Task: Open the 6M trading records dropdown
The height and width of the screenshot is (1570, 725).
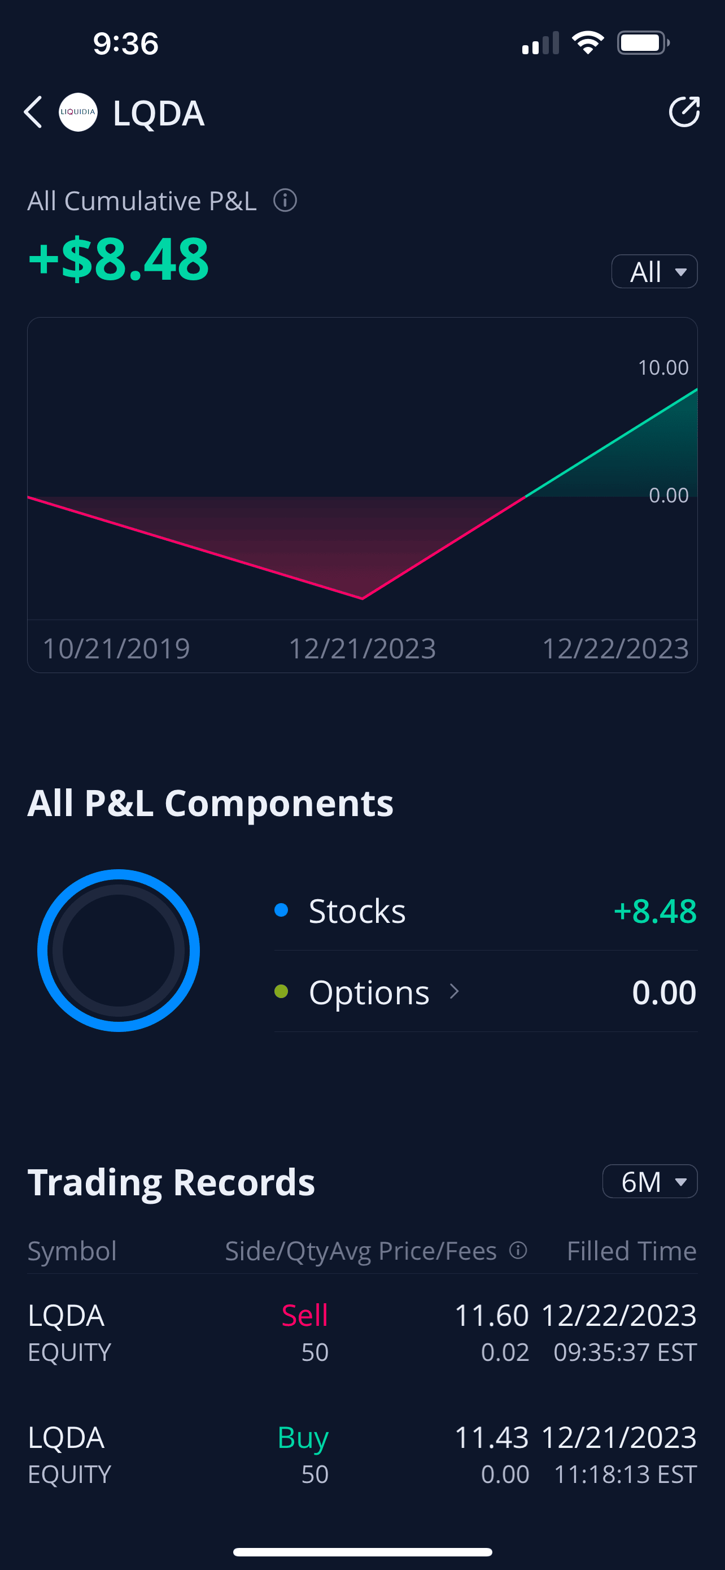Action: (x=649, y=1182)
